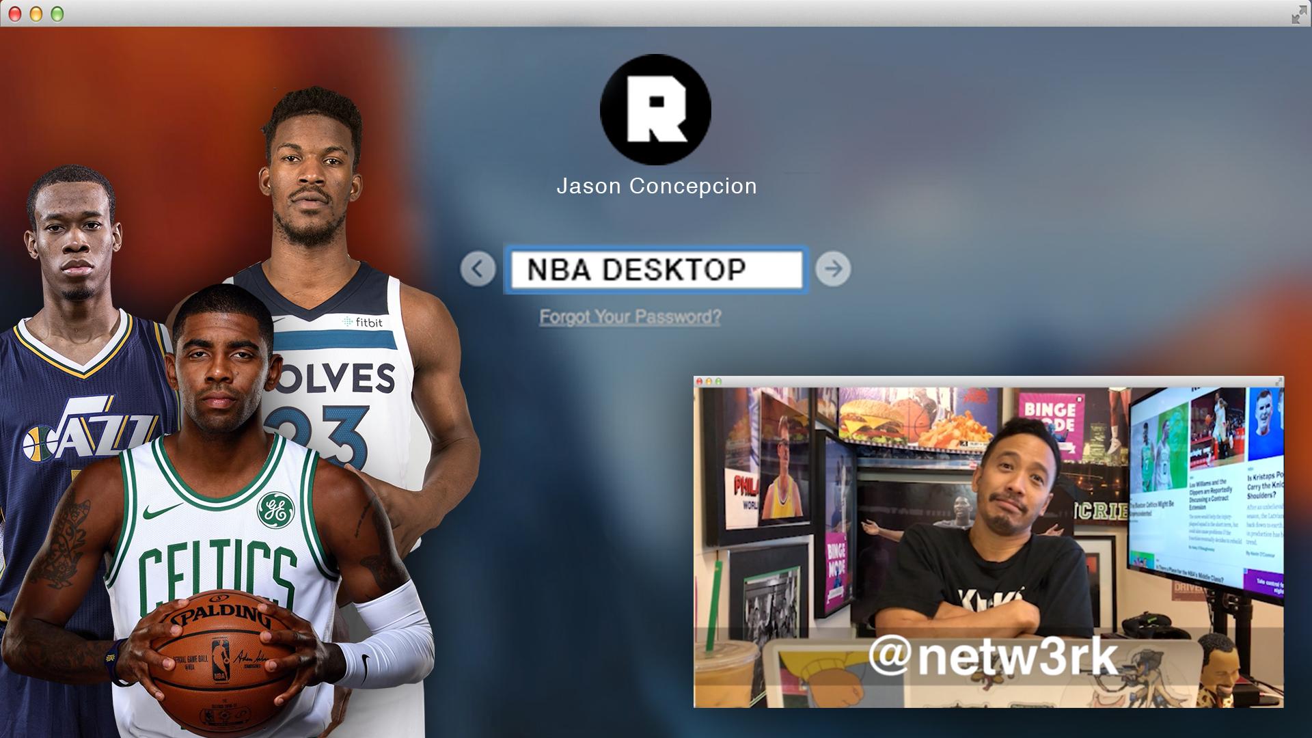This screenshot has height=738, width=1312.
Task: Click the GE logo on Celtics jersey
Action: pos(275,510)
